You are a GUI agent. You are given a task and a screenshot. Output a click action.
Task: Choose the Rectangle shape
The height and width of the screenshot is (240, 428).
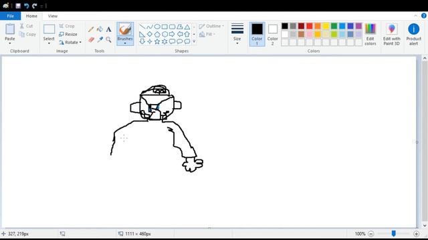tap(165, 27)
